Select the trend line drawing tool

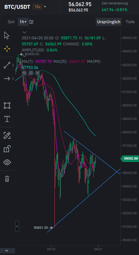(7, 65)
